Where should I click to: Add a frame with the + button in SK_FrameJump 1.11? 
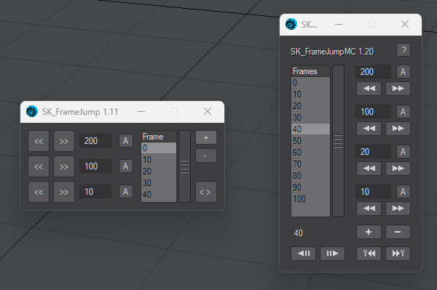point(206,137)
